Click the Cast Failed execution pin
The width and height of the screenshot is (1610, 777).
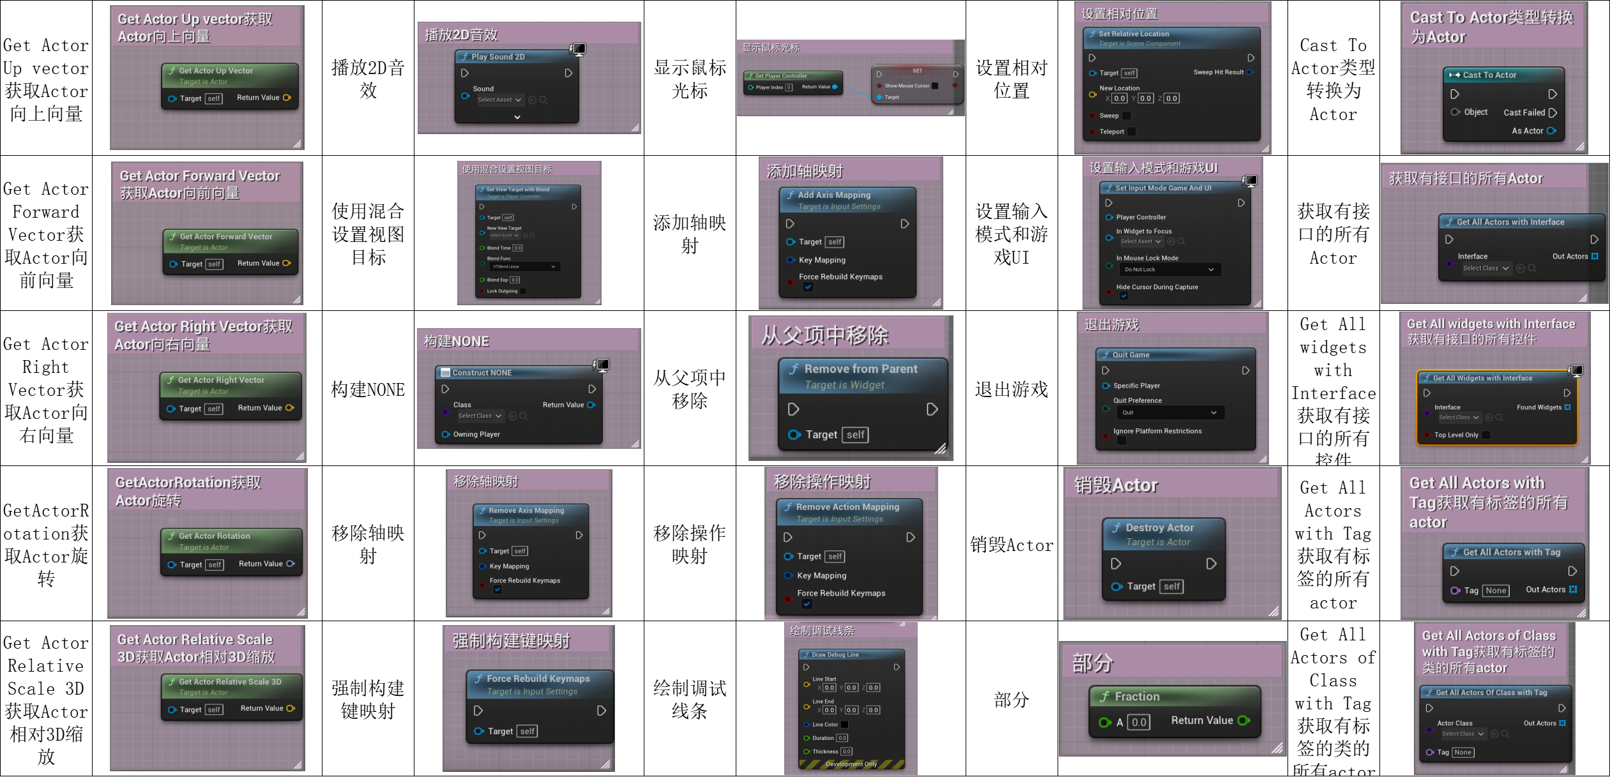(x=1553, y=113)
